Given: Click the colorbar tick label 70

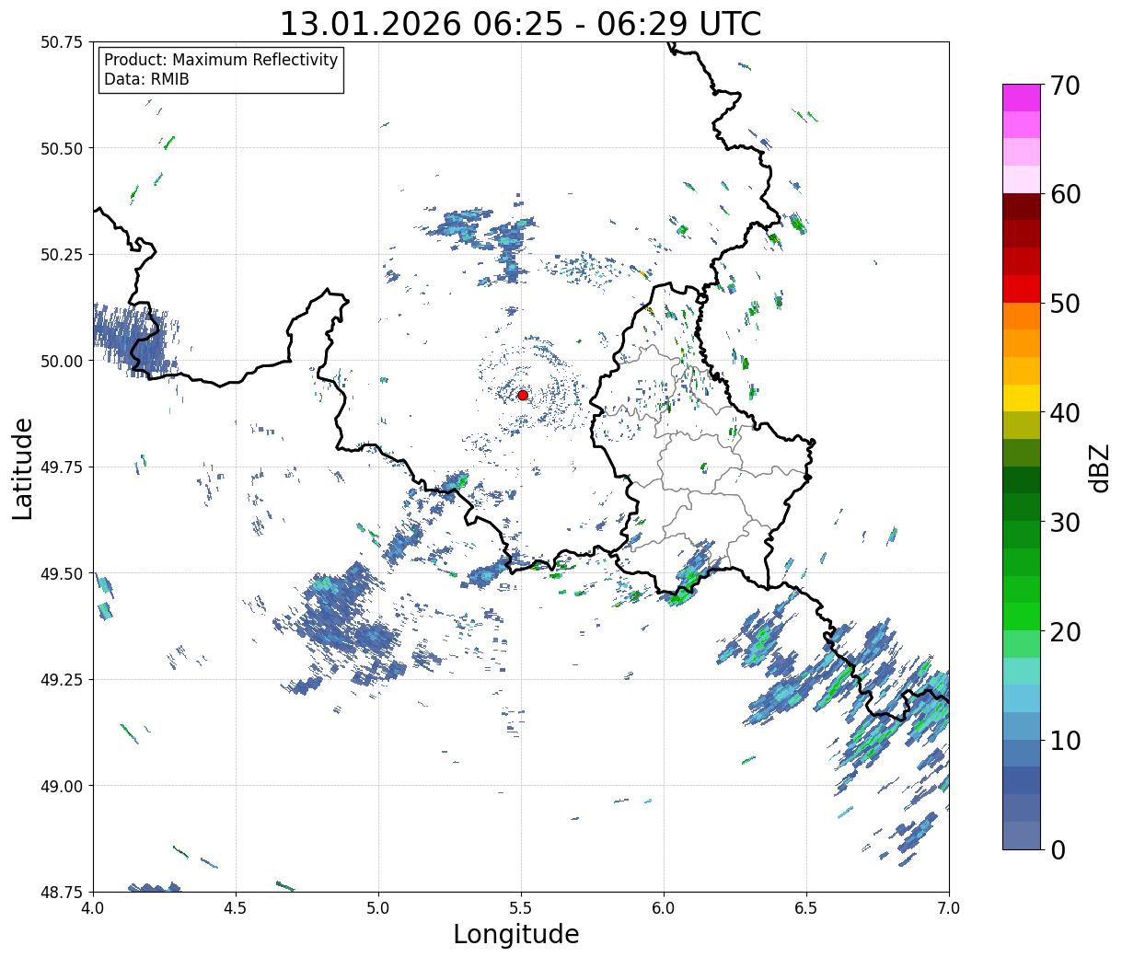Looking at the screenshot, I should pos(1065,86).
